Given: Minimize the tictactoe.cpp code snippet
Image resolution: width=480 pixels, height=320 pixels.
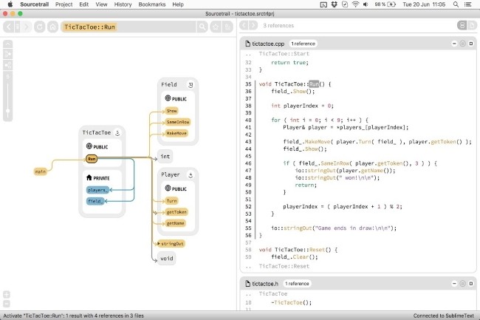Looking at the screenshot, I should pos(454,44).
